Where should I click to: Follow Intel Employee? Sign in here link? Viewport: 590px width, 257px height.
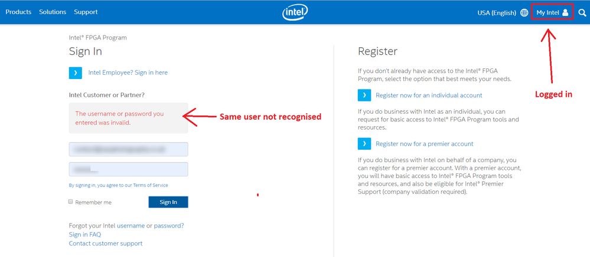(128, 73)
